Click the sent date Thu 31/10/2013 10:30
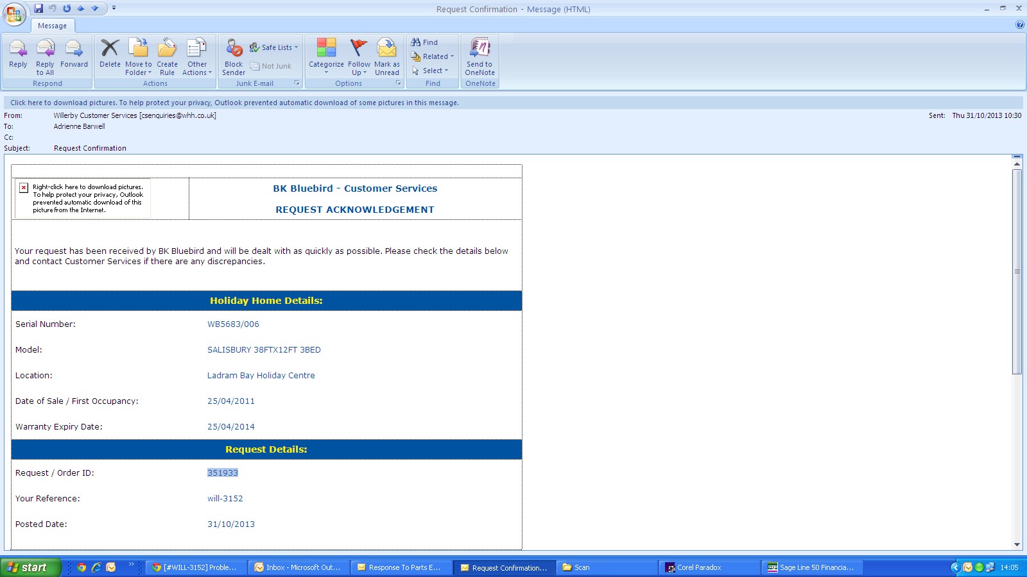 pyautogui.click(x=987, y=115)
